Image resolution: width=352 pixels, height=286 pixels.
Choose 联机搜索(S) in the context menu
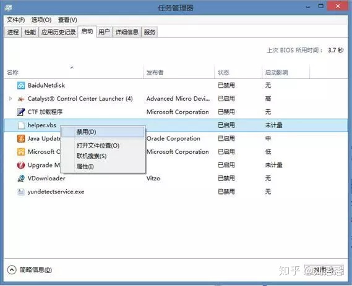[103, 156]
